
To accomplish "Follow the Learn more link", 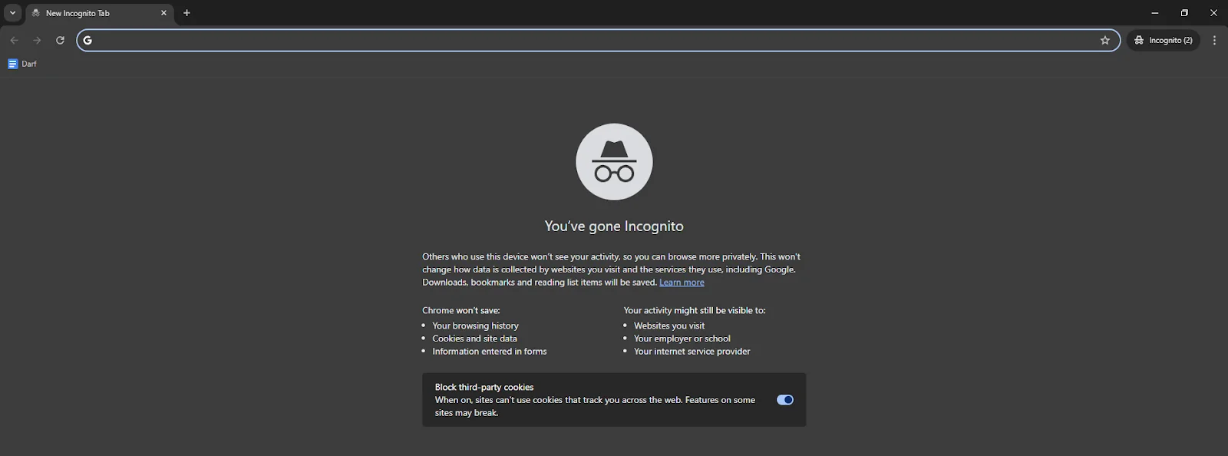I will point(682,283).
